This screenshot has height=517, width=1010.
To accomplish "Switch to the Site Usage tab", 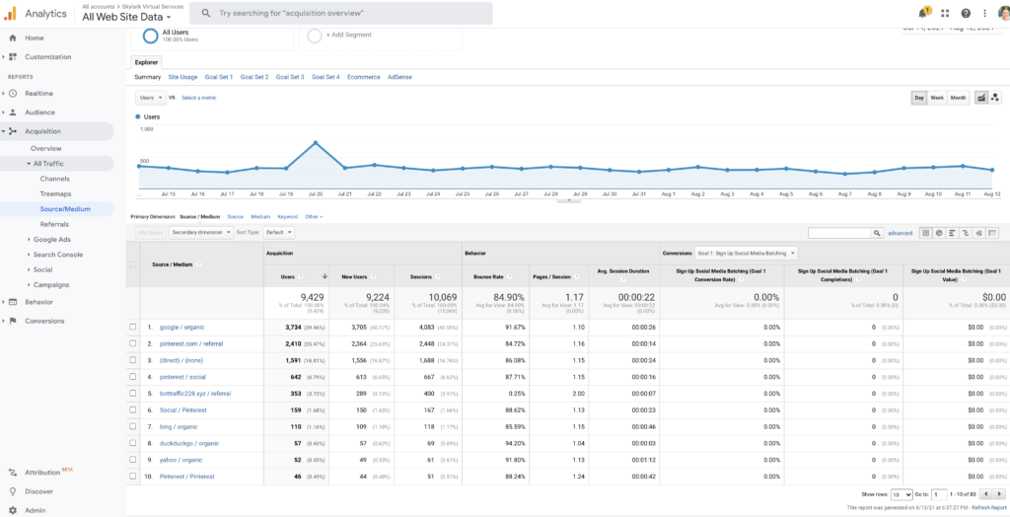I will pyautogui.click(x=182, y=77).
